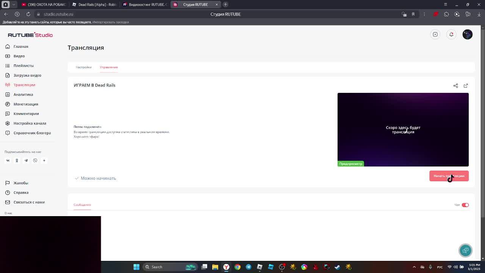This screenshot has height=273, width=485.
Task: Open a new browser tab
Action: [225, 5]
